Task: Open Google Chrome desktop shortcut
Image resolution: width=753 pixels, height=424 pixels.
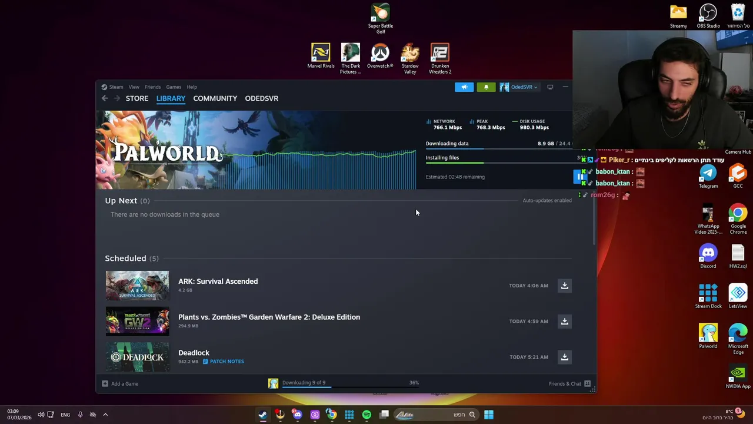Action: [738, 219]
